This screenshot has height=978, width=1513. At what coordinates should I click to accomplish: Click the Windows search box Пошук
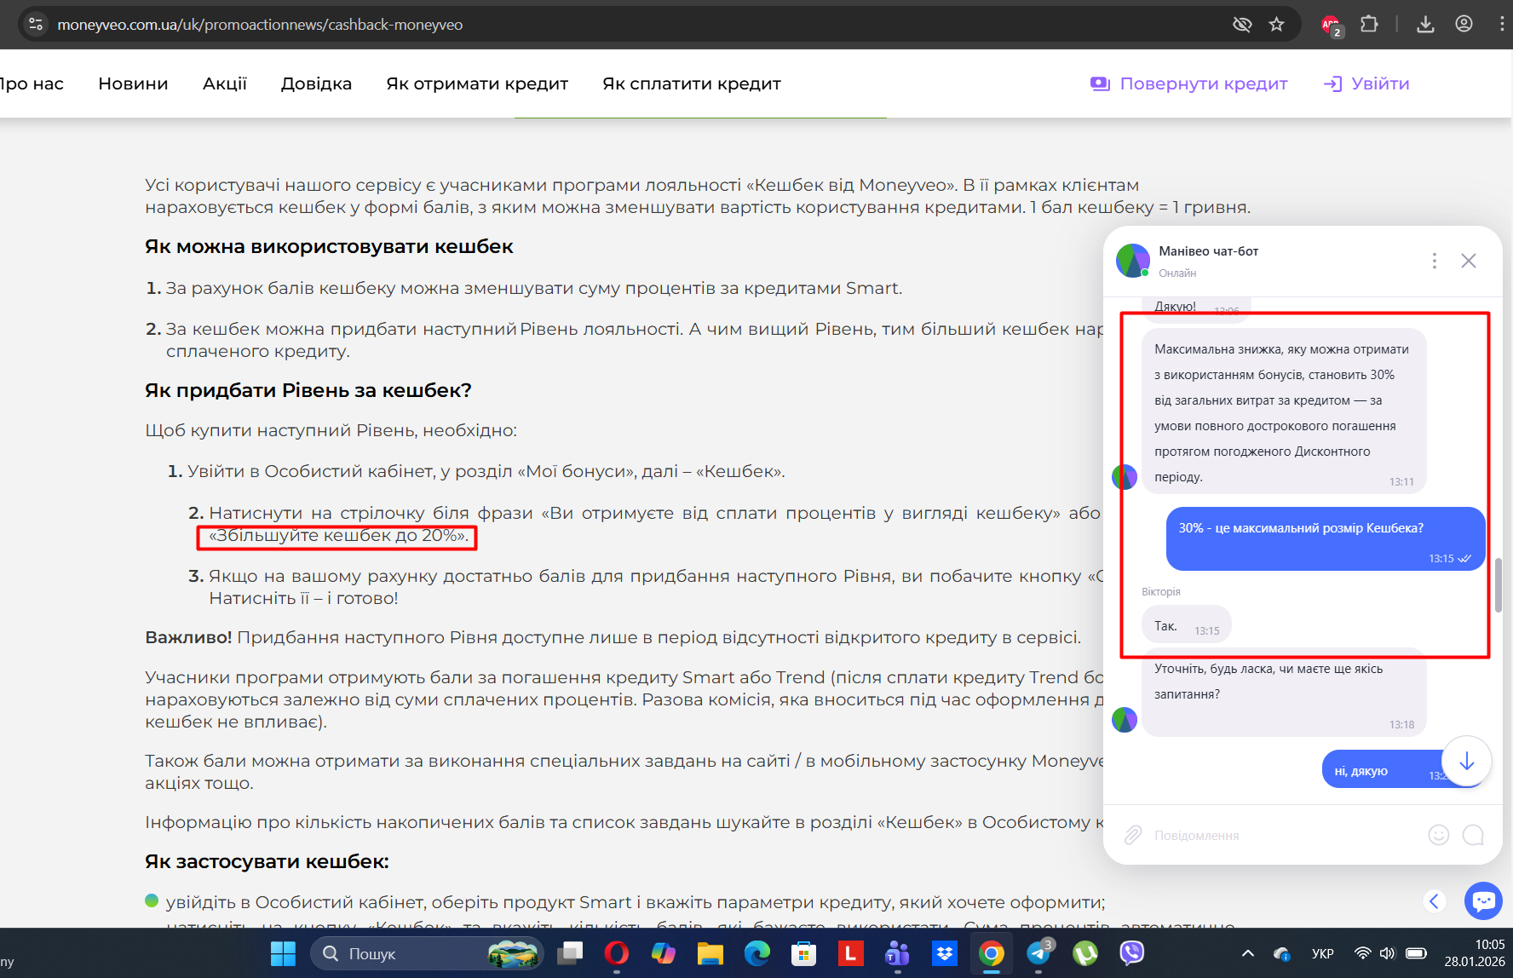pyautogui.click(x=427, y=953)
